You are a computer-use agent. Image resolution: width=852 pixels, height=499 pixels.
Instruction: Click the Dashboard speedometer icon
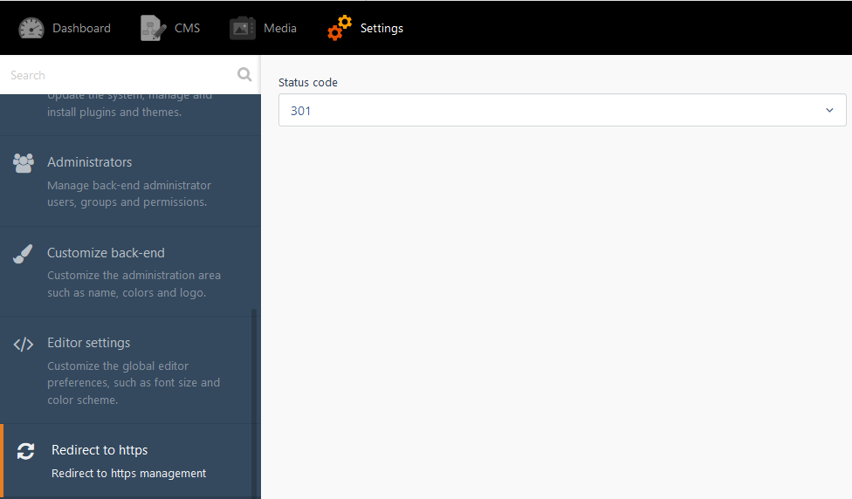(x=31, y=28)
